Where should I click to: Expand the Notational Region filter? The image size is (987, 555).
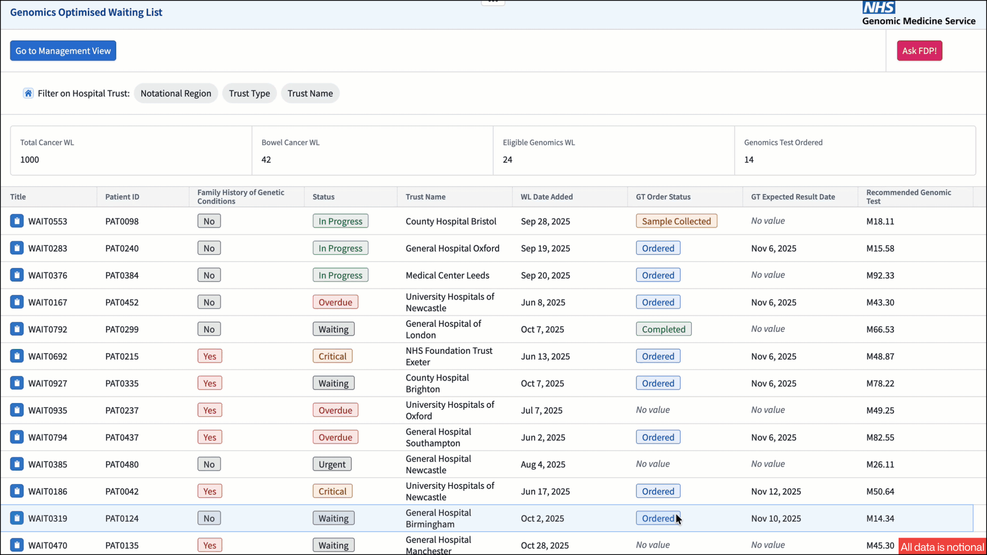pyautogui.click(x=176, y=93)
